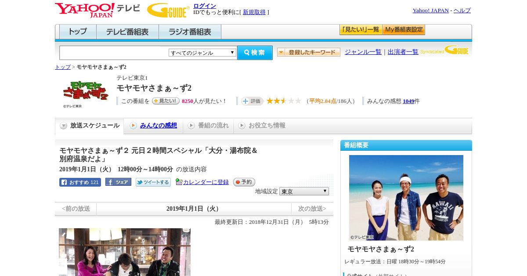The image size is (527, 276).
Task: Click the 新規取得 link
Action: 254,12
